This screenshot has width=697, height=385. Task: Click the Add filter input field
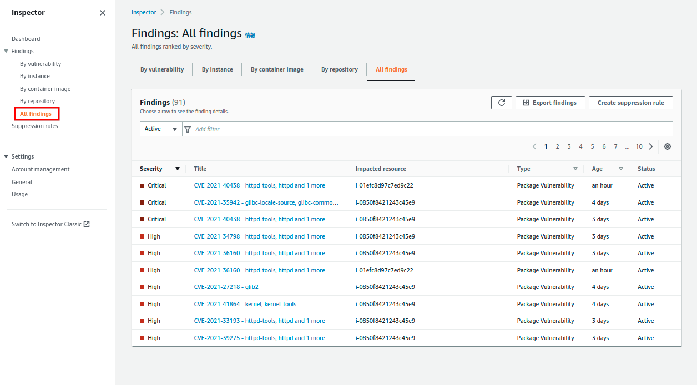click(x=427, y=129)
